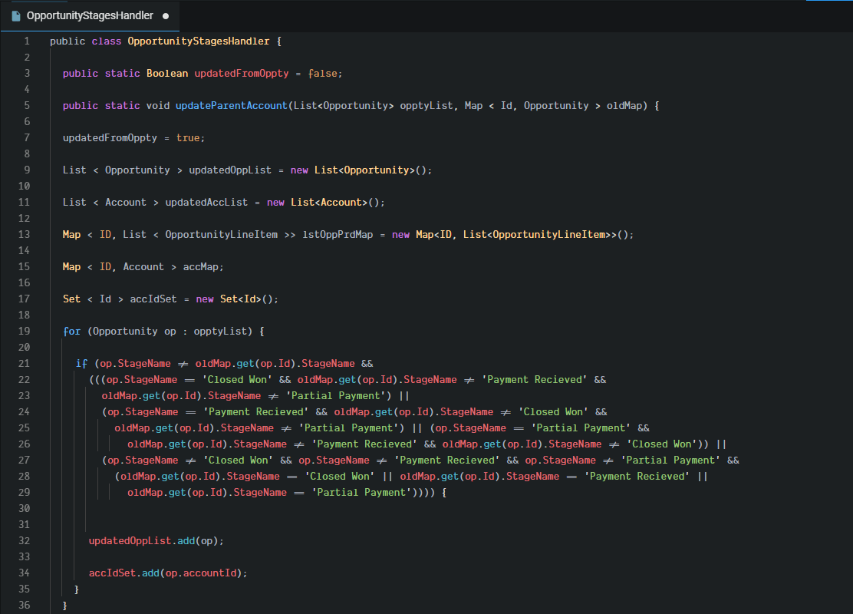This screenshot has height=614, width=853.
Task: Click the 'false' value on line 3
Action: click(322, 74)
